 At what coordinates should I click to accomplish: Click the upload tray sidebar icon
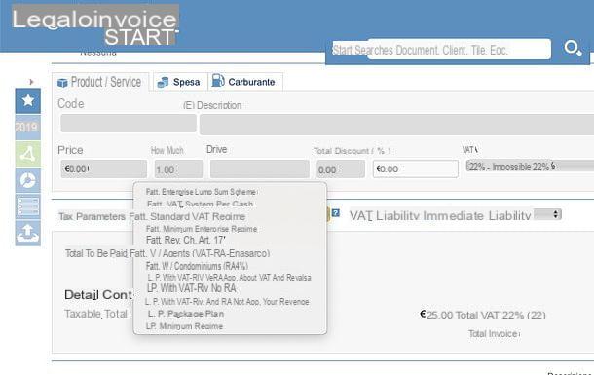pos(27,234)
